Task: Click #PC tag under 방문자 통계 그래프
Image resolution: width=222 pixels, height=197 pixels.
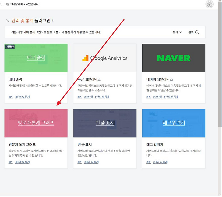Action: point(11,162)
